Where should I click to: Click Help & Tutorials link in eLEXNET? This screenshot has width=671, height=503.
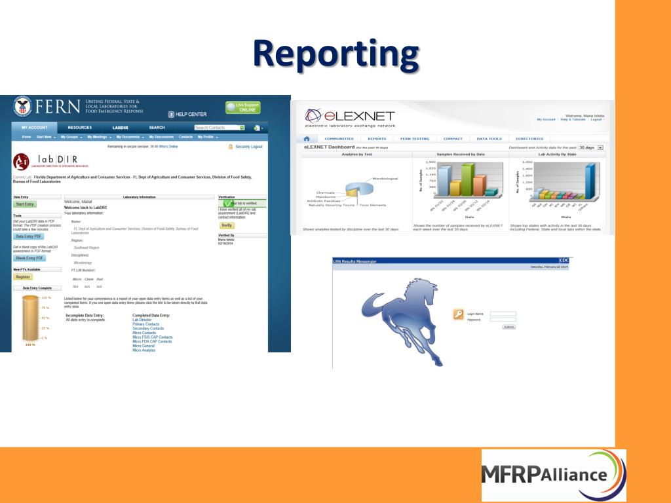[x=573, y=120]
